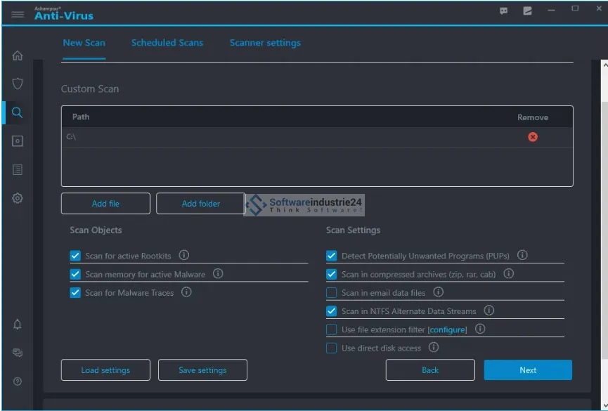Screen dimensions: 608x411
Task: Click the shield protection icon in the sidebar
Action: [x=18, y=84]
